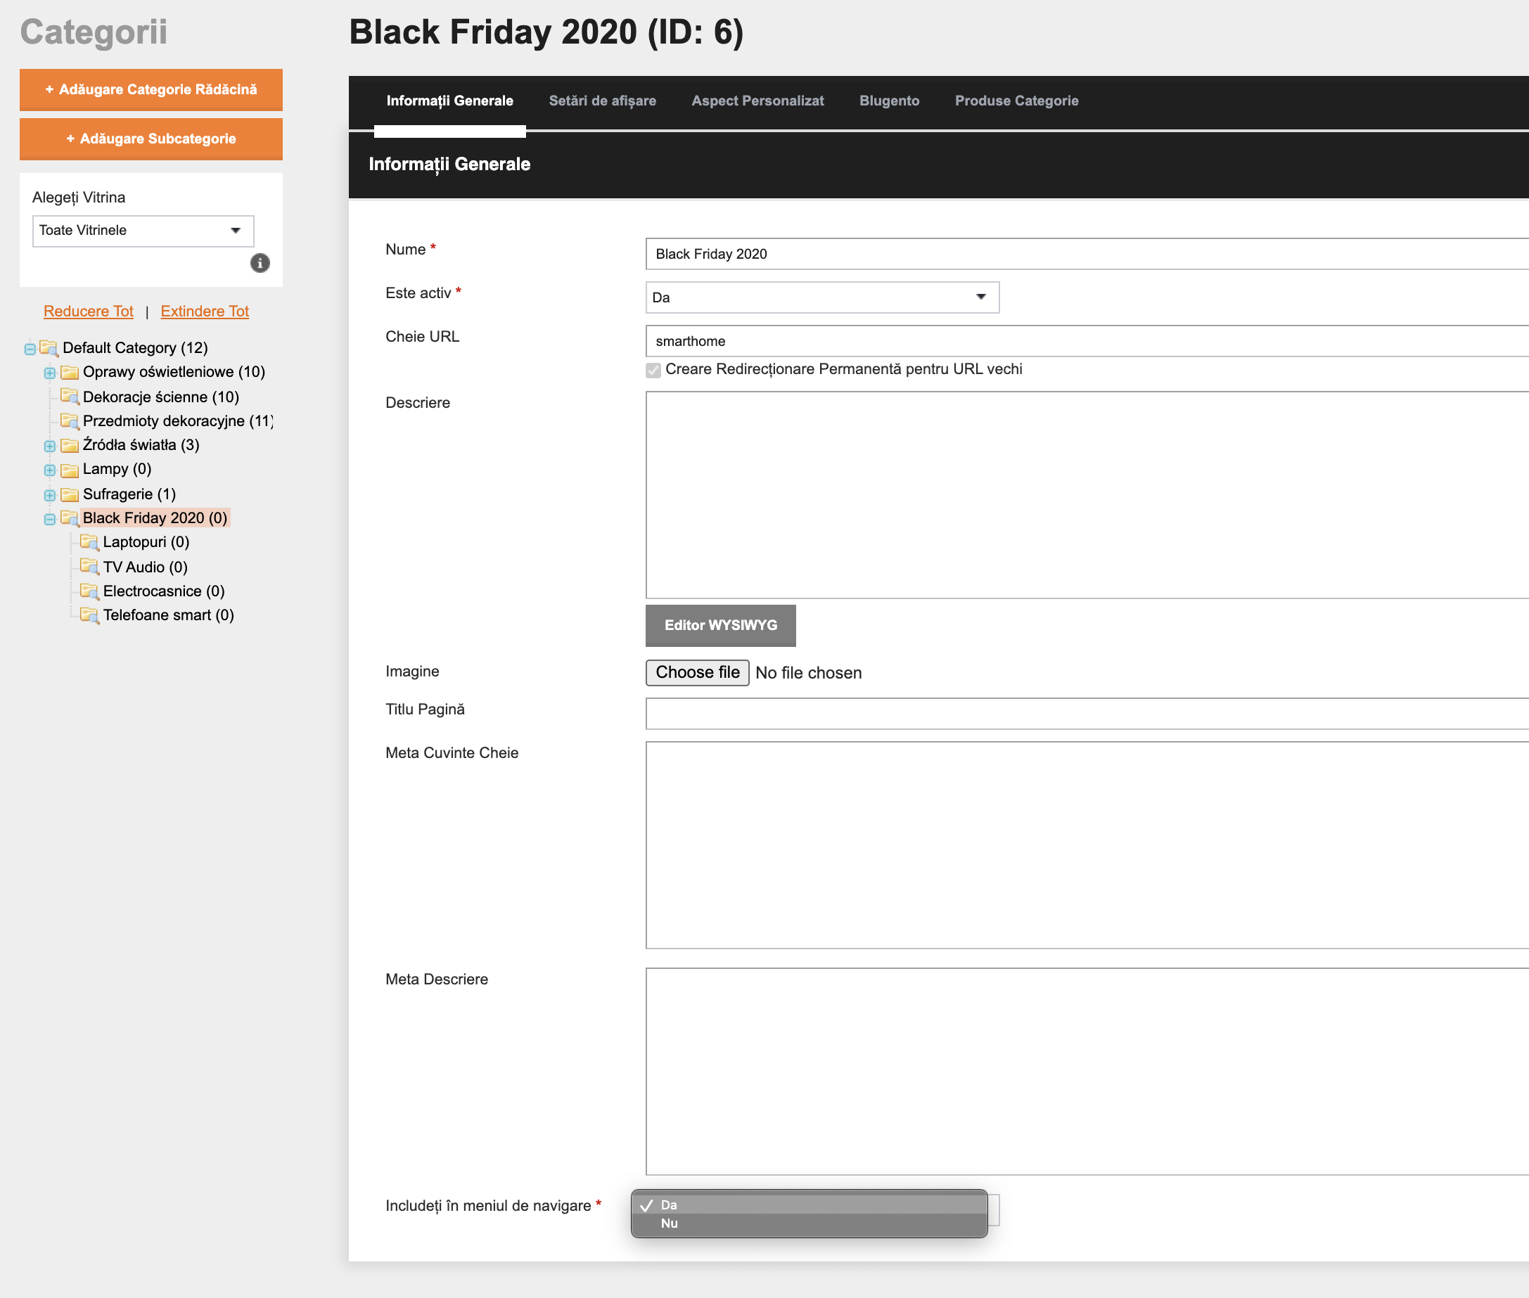Click the Przedmioty dekoracyjne folder icon
Viewport: 1529px width, 1298px height.
pos(69,421)
